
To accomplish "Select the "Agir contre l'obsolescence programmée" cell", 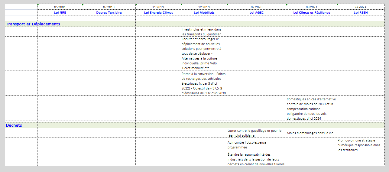I will pyautogui.click(x=256, y=145).
